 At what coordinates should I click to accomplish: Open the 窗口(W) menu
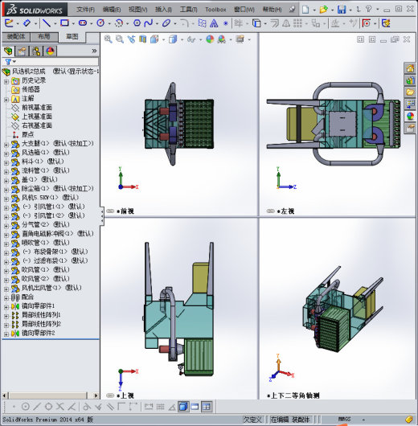point(244,10)
